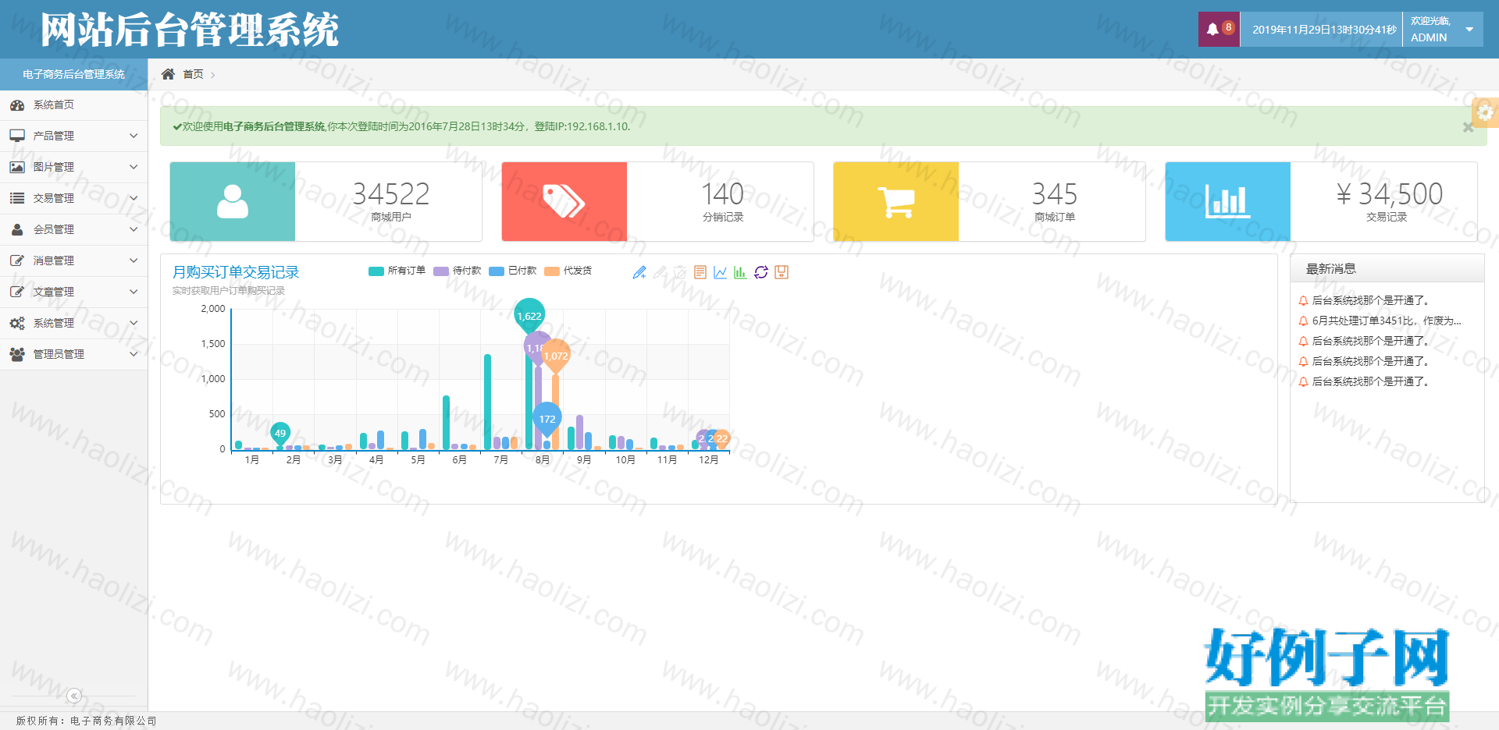Screen dimensions: 1499x730
Task: Click the 172 marker bubble in August
Action: [547, 419]
